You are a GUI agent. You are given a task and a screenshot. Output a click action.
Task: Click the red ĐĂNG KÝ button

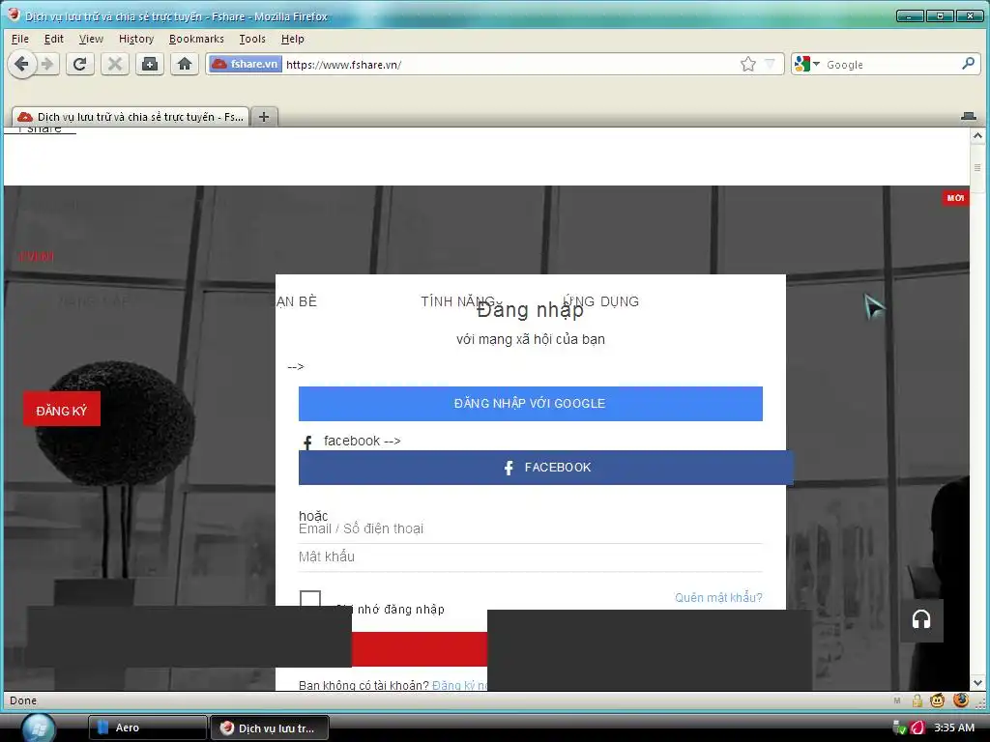62,410
